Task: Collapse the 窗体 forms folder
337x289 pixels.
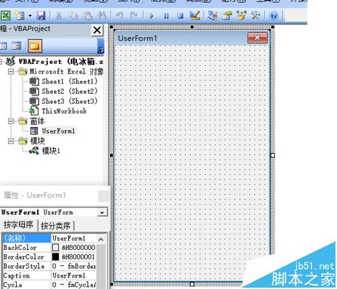Action: click(x=11, y=121)
